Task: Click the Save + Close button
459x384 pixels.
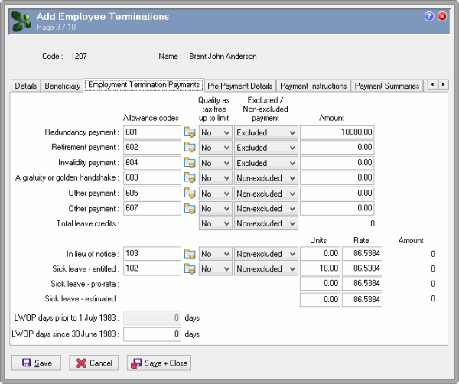Action: coord(159,363)
